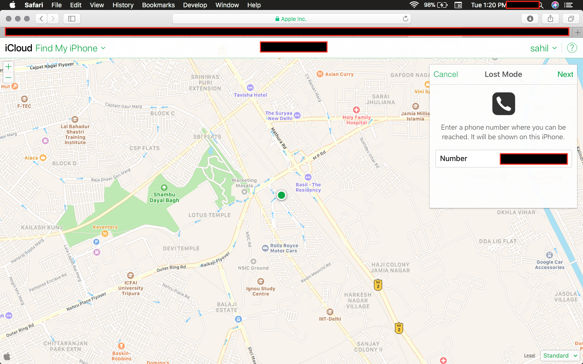Click the Baskin-Robbins map pin
583x364 pixels.
point(121,346)
